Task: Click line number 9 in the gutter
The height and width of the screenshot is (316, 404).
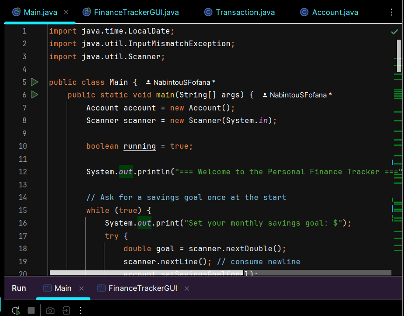Action: point(24,133)
